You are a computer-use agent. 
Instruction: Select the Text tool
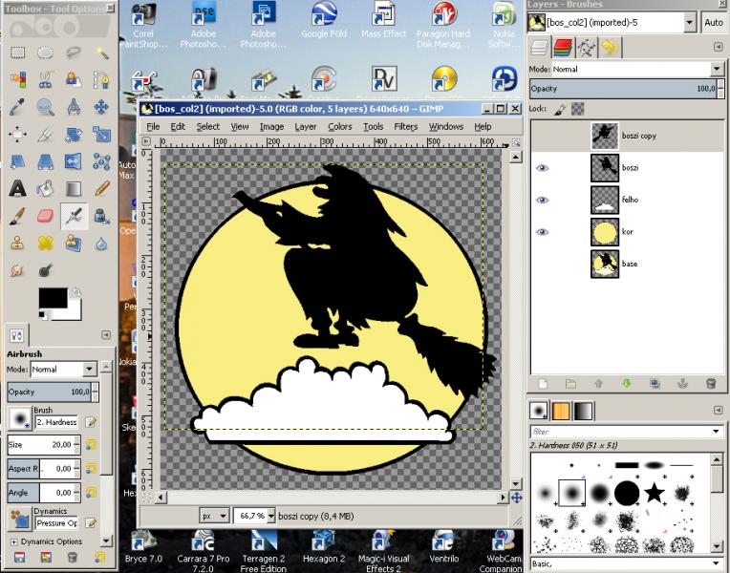18,188
